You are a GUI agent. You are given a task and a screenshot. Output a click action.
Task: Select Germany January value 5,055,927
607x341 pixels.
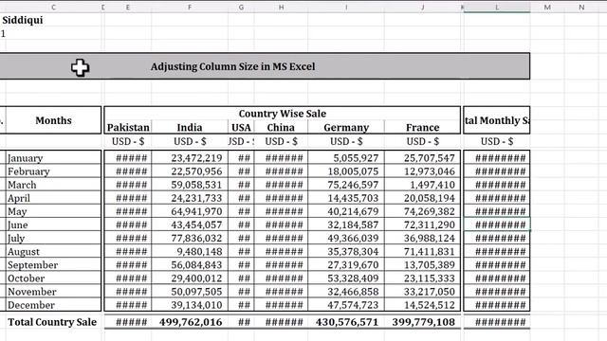[346, 158]
